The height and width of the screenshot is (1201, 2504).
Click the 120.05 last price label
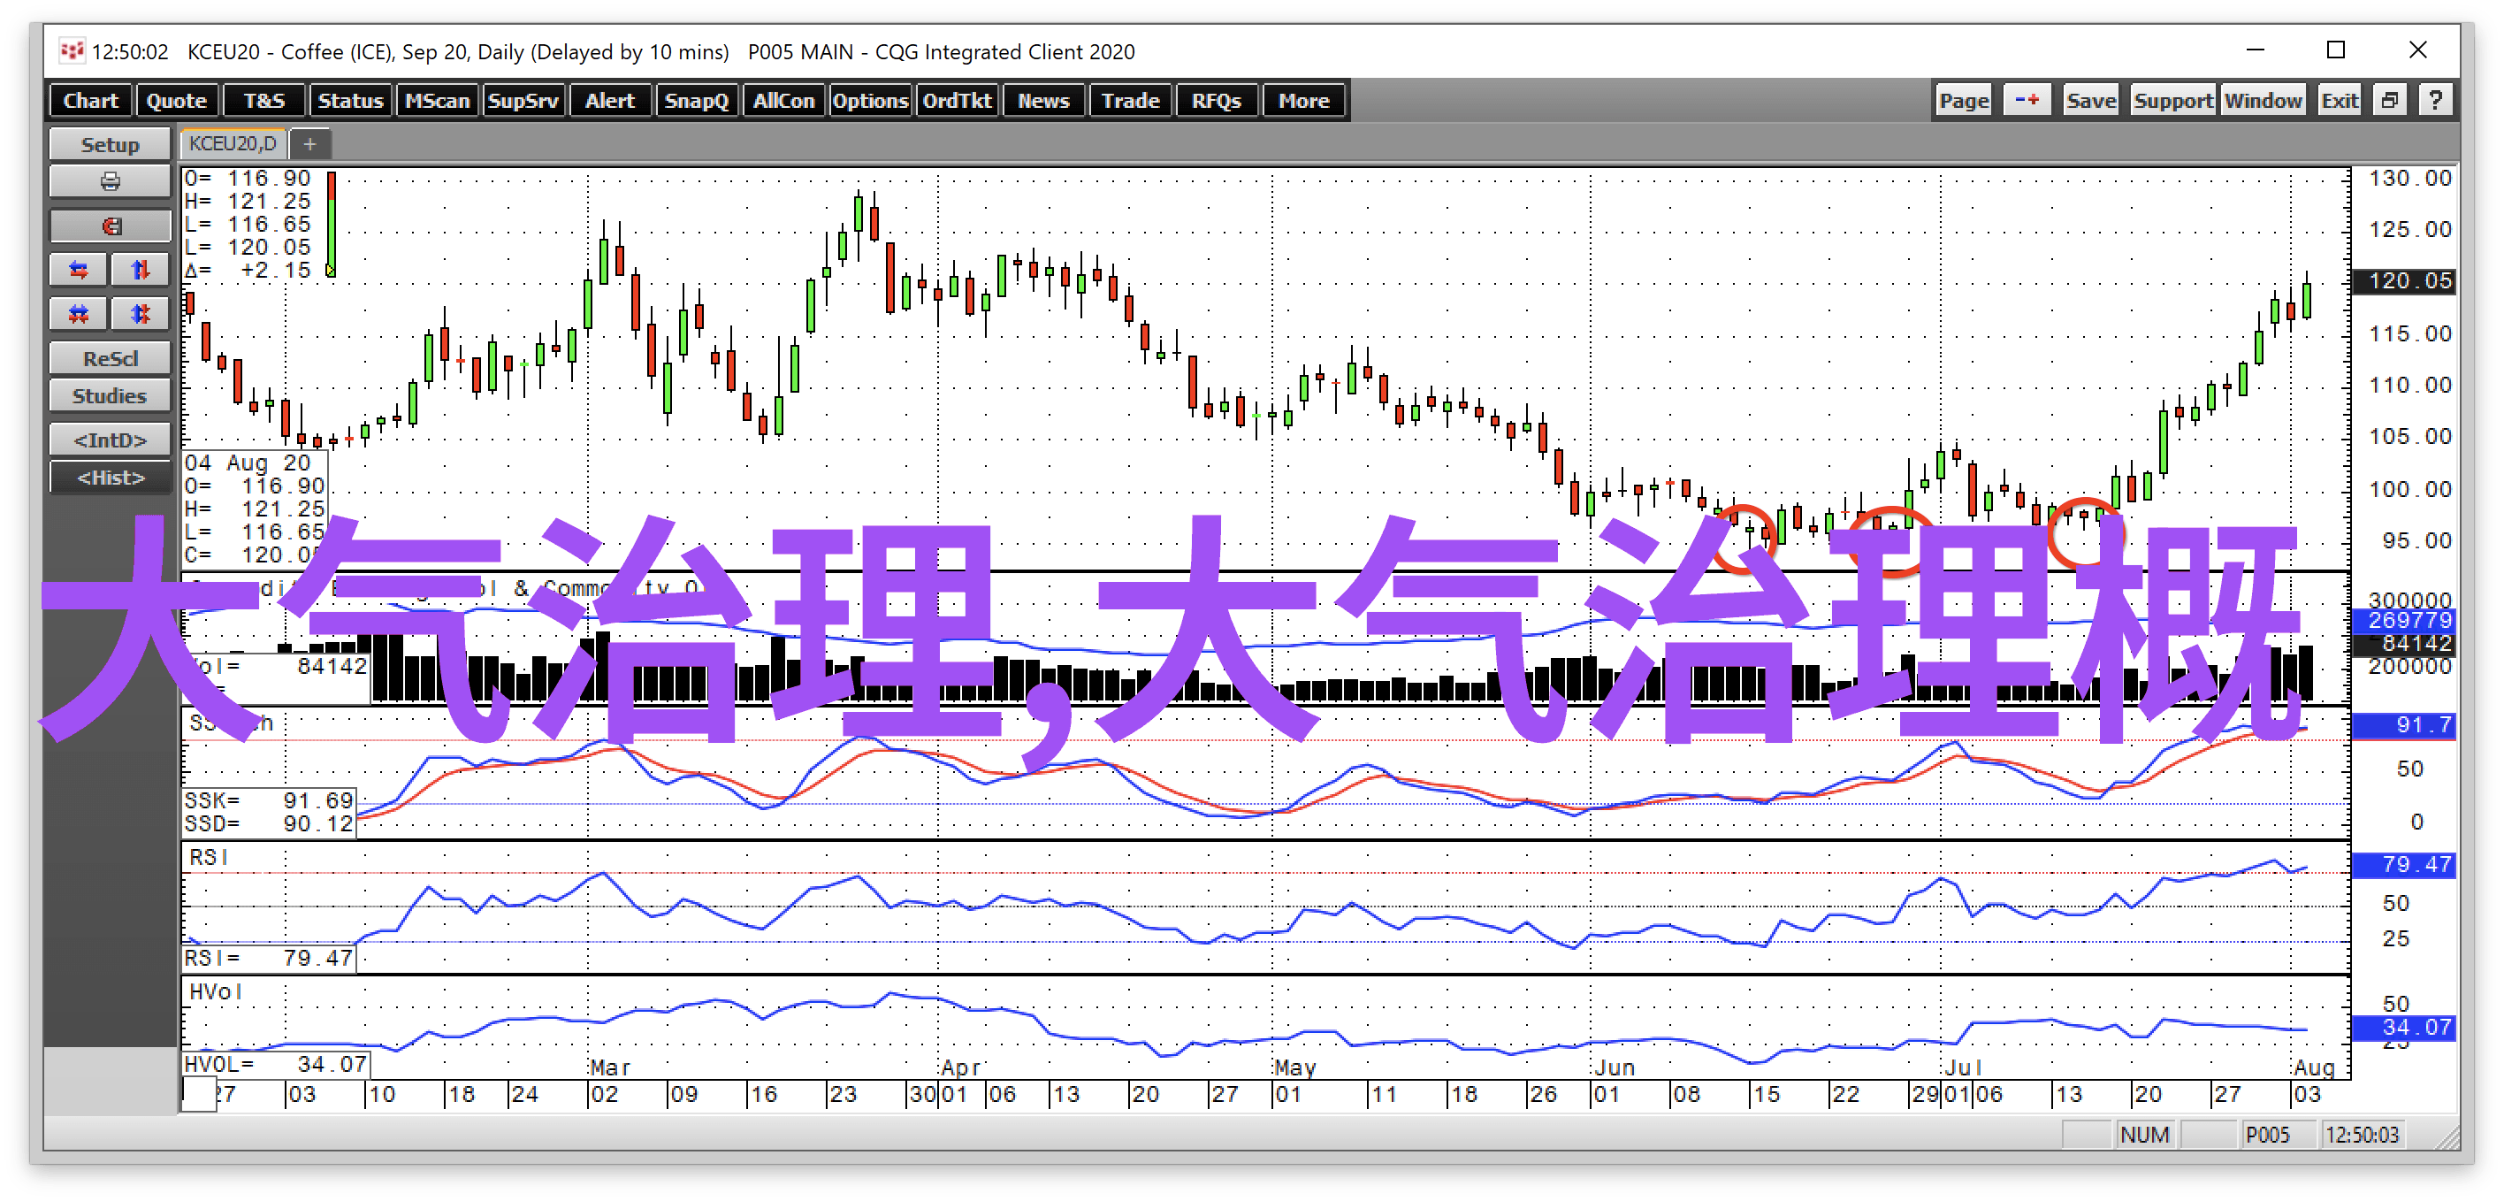click(x=2403, y=281)
